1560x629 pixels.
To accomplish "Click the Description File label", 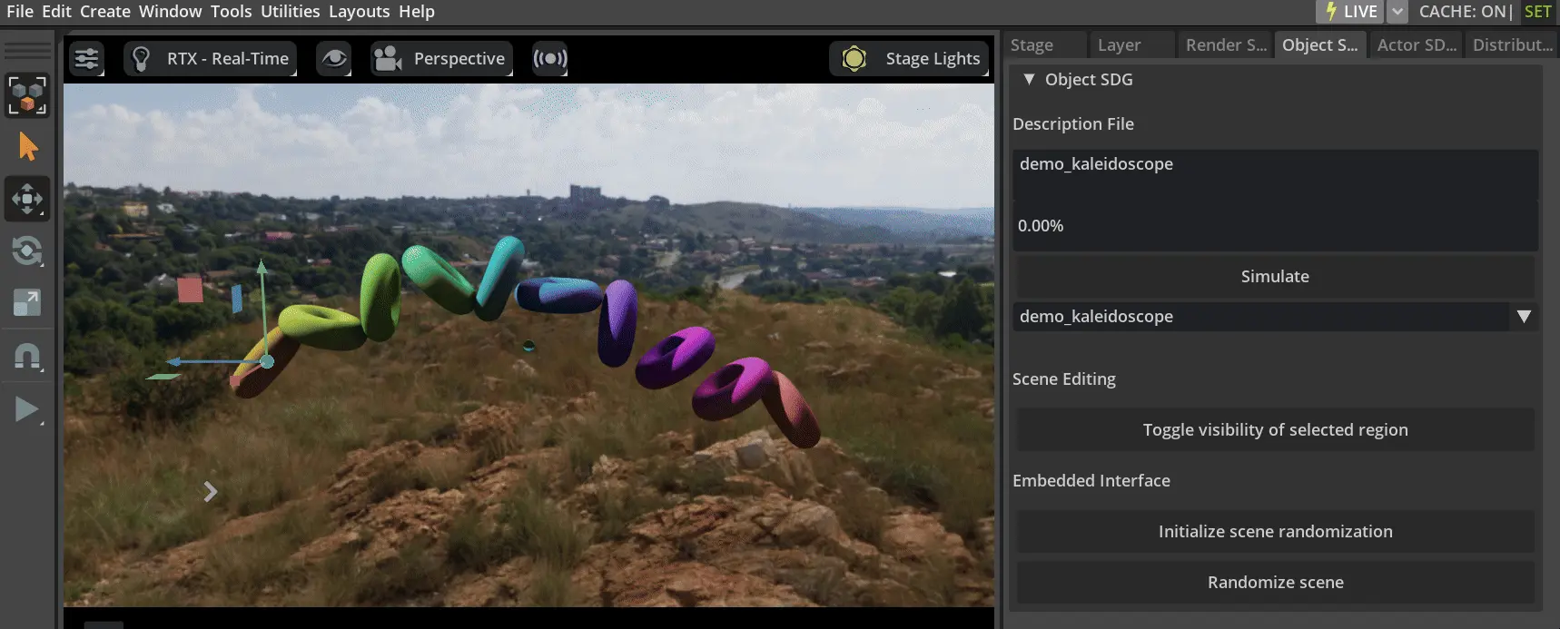I will coord(1072,124).
